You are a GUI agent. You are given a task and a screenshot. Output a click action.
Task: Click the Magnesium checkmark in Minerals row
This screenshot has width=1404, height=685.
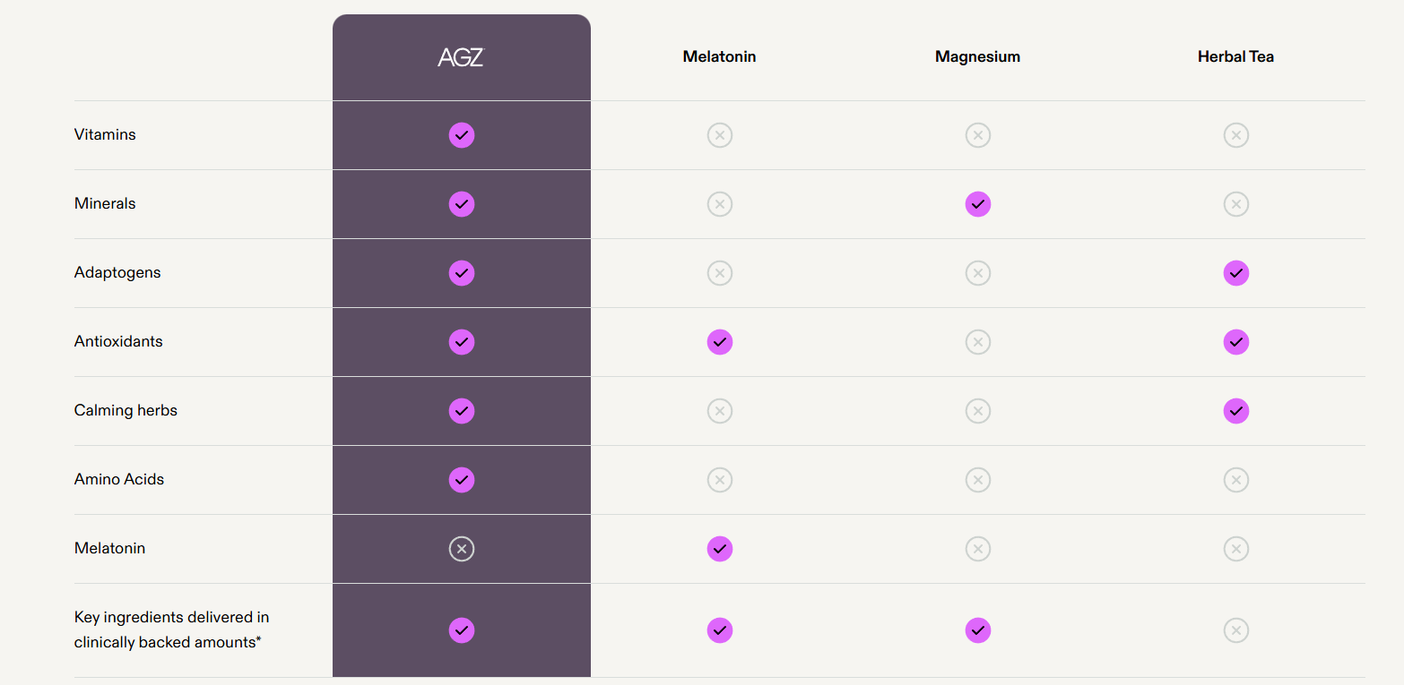[x=978, y=204]
